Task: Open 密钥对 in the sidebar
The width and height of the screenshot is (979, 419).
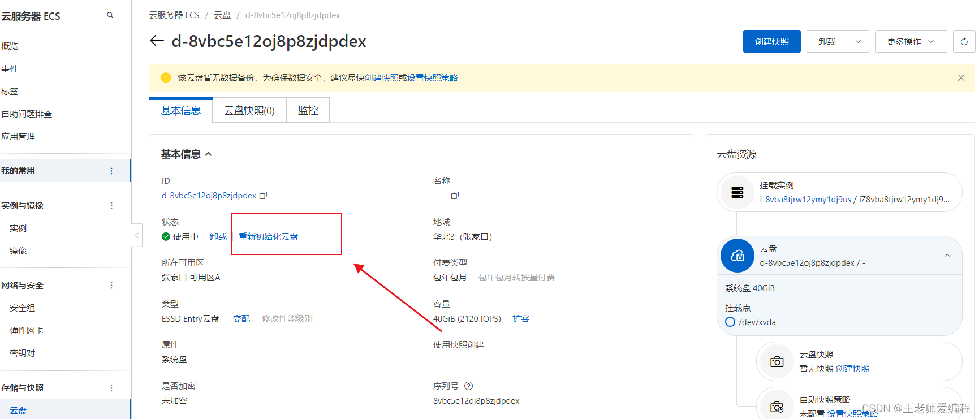Action: coord(23,353)
